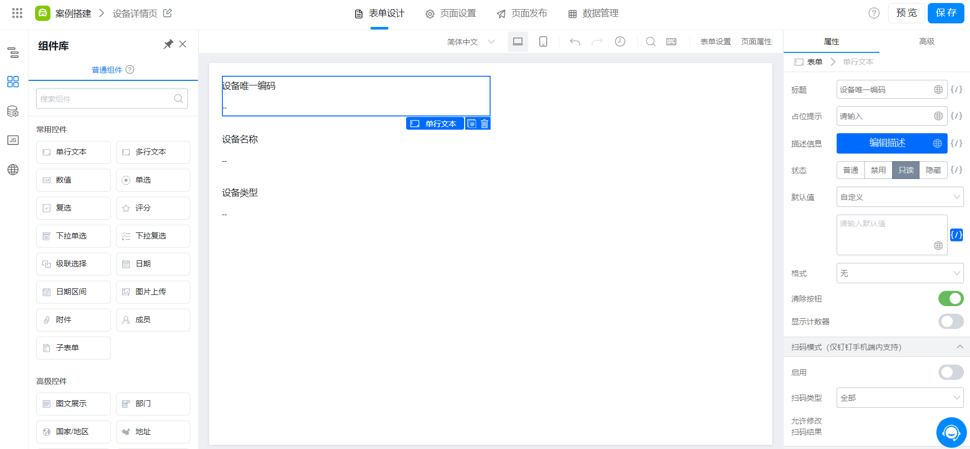The image size is (970, 449).
Task: Toggle the 清除按钮 switch off
Action: coord(951,298)
